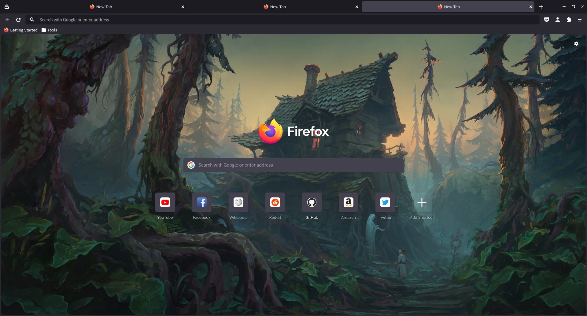The height and width of the screenshot is (316, 587).
Task: Click the Add Shortcut plus tile
Action: tap(422, 202)
